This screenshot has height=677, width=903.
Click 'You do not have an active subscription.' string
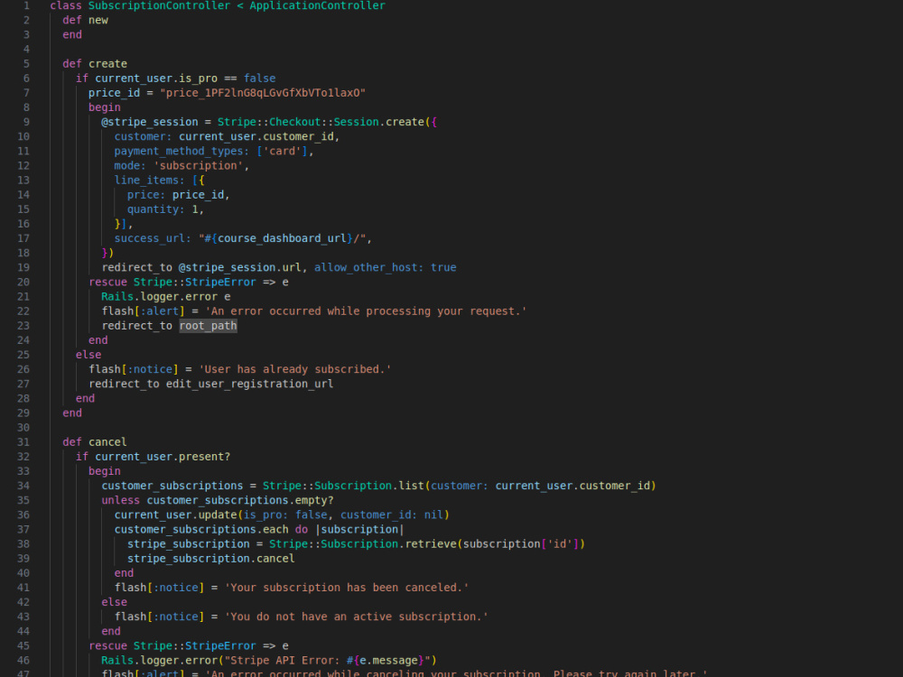pyautogui.click(x=356, y=617)
